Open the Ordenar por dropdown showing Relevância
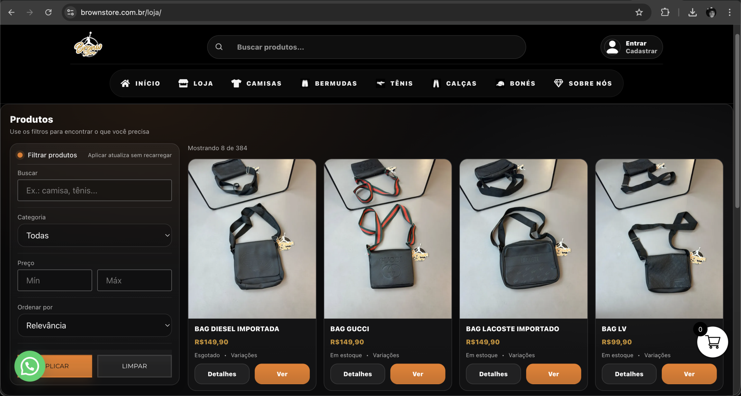 [x=95, y=325]
